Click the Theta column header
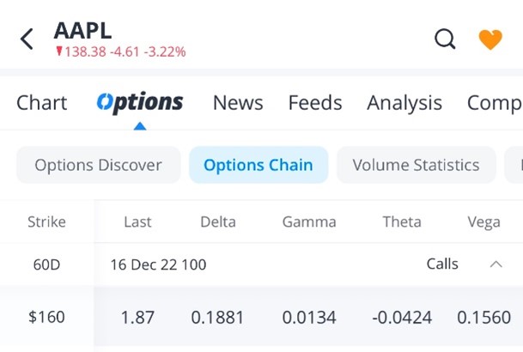 click(x=402, y=222)
